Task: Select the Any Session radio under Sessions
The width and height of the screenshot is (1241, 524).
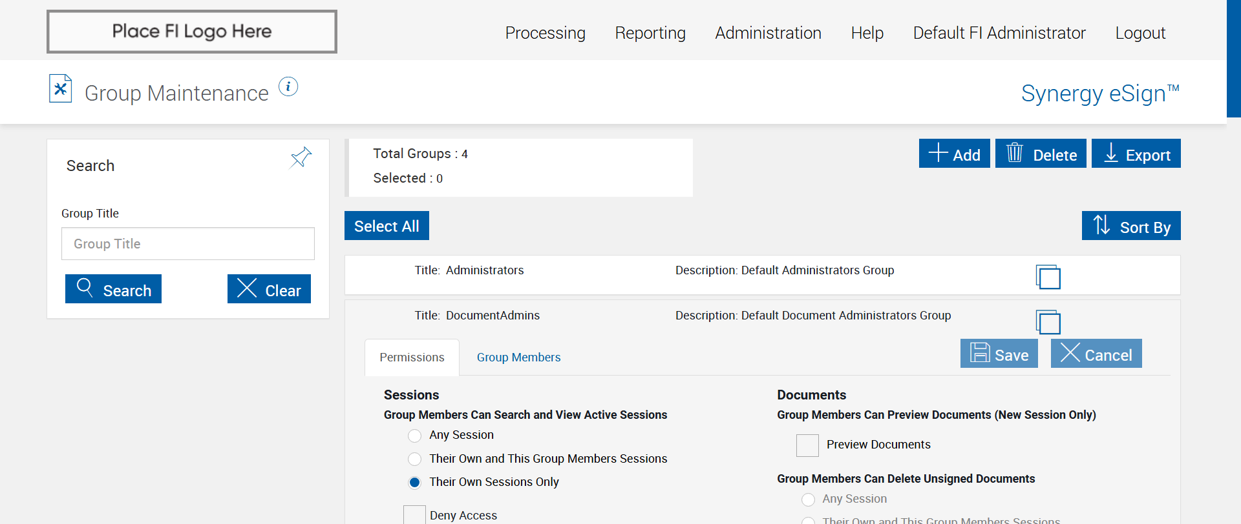Action: click(x=415, y=436)
